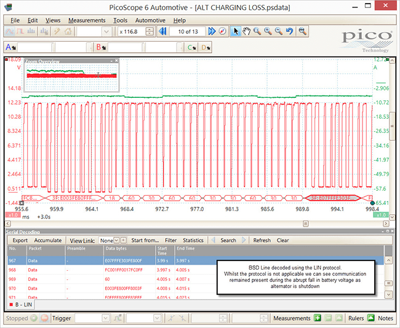Click the Zoom Overview thumbnail
Screen dimensions: 400x328
pos(71,77)
